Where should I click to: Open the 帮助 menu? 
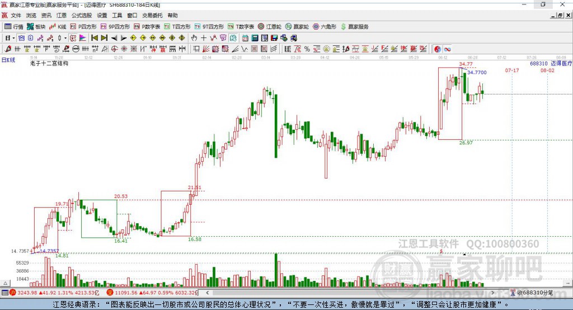[x=172, y=15]
